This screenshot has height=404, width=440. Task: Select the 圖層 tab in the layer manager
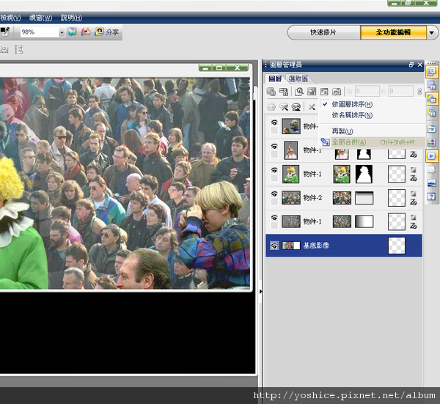point(275,79)
